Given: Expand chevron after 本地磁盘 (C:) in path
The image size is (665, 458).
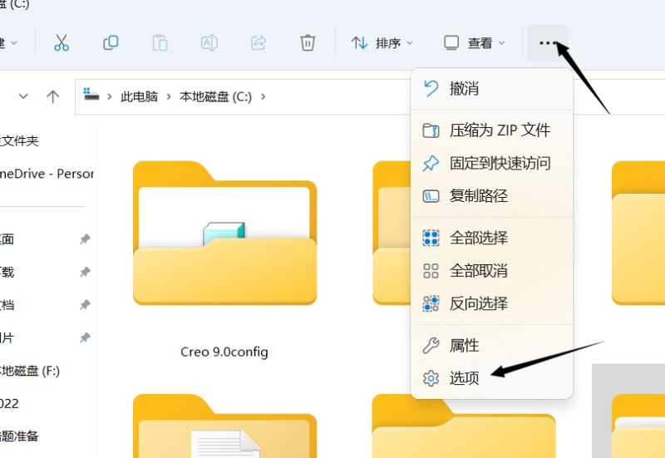Looking at the screenshot, I should point(264,96).
